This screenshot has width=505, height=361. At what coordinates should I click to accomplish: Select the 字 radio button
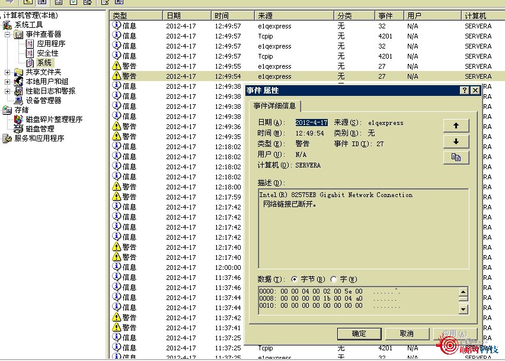(333, 279)
